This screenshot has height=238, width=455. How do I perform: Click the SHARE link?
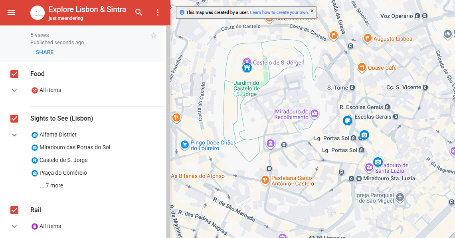45,53
